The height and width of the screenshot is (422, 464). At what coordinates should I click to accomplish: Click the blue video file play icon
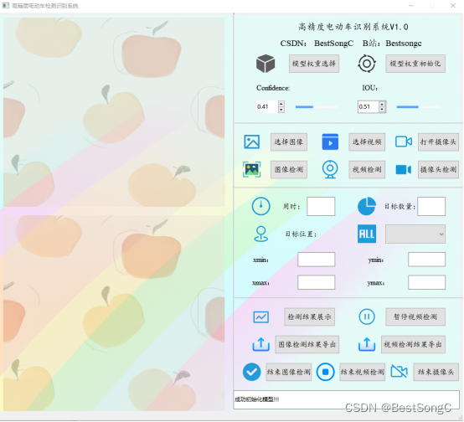[x=330, y=142]
